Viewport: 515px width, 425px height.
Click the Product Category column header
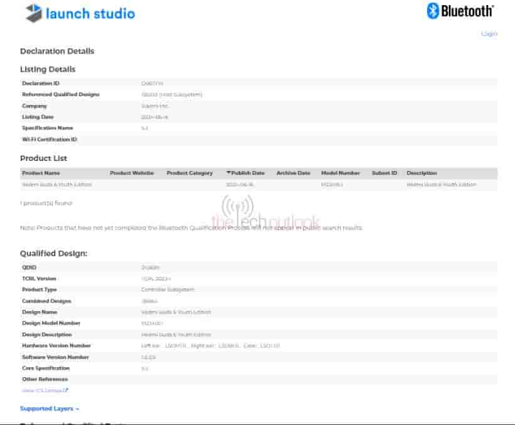[x=190, y=173]
